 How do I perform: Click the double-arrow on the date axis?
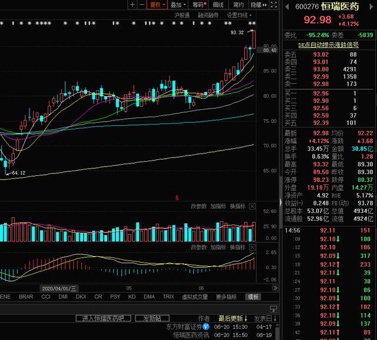[x=275, y=288]
